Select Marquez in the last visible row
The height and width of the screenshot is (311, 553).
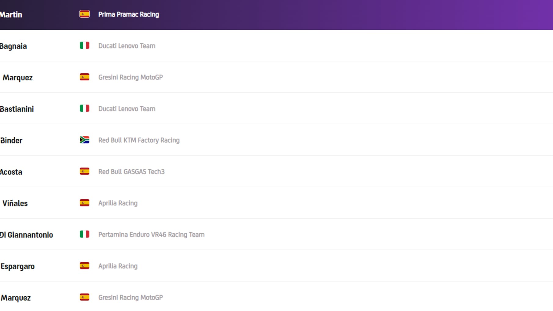click(x=16, y=298)
